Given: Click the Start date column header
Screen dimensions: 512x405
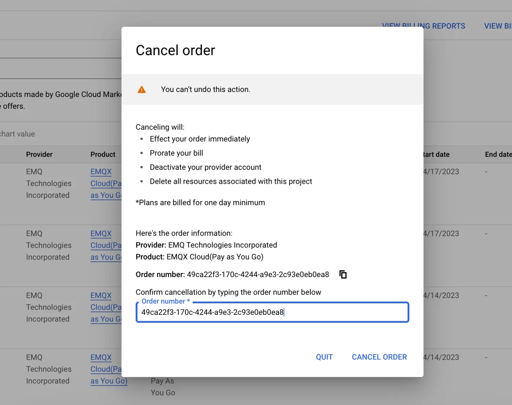Looking at the screenshot, I should (437, 155).
